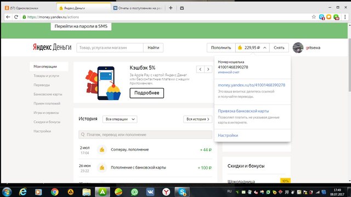Open the VK app from the taskbar
351x197 pixels.
tap(150, 192)
